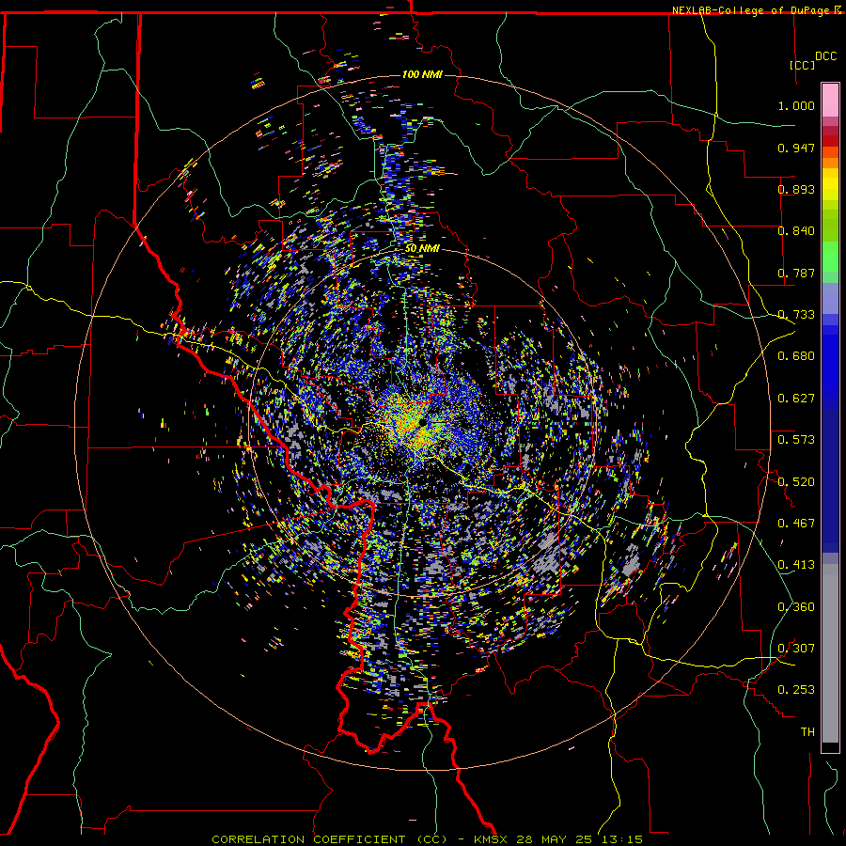Click the 0.253 scale value

796,690
